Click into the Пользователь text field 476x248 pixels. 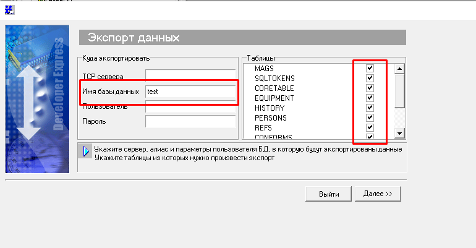(x=190, y=106)
